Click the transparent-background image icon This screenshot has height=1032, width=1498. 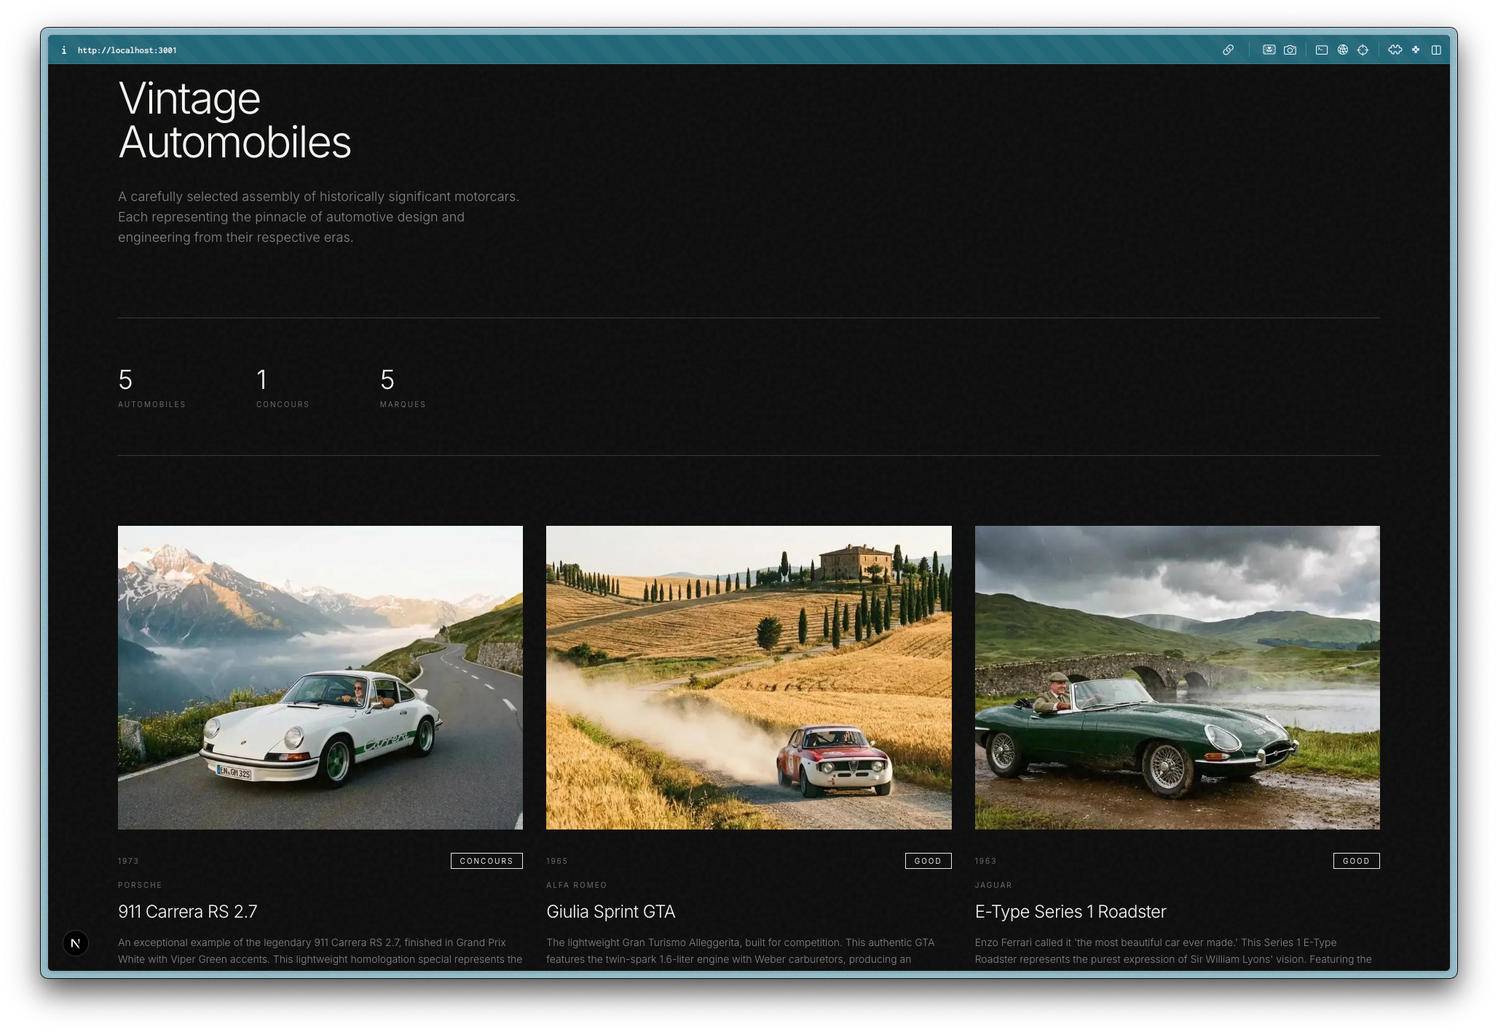pyautogui.click(x=1269, y=50)
